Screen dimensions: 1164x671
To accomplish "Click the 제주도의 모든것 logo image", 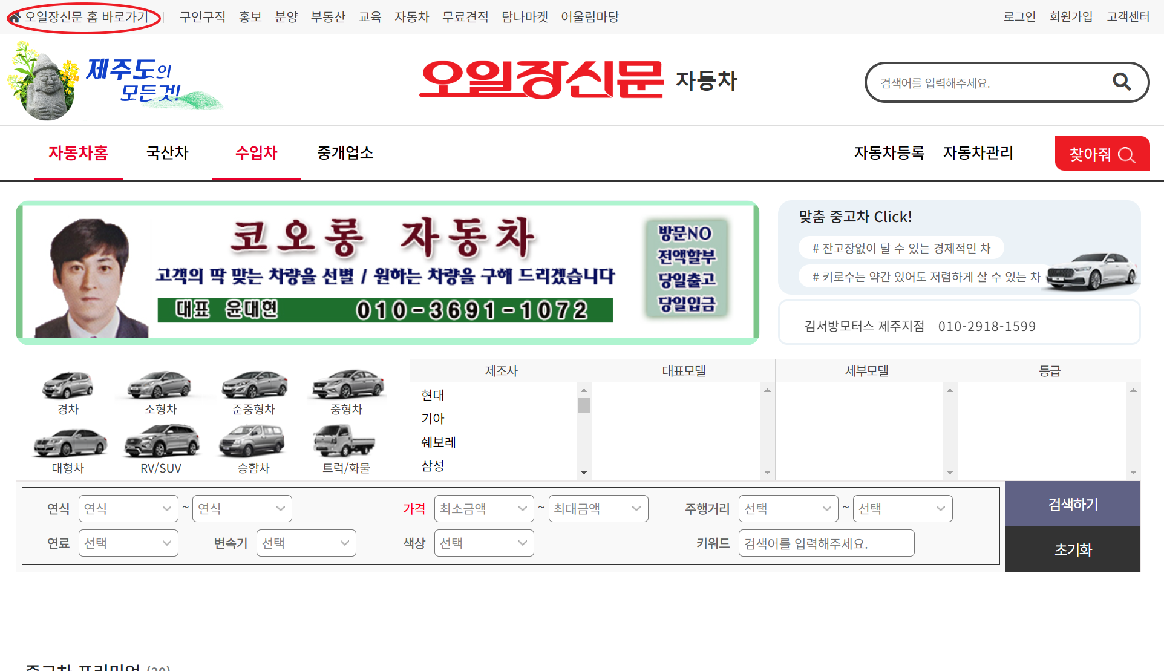I will click(115, 80).
